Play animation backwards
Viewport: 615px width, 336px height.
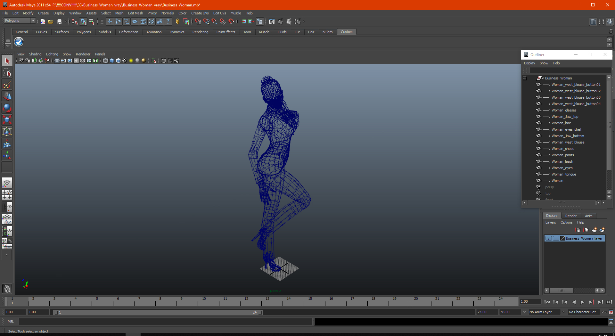[574, 302]
